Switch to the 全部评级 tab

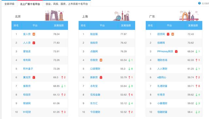click(9, 4)
